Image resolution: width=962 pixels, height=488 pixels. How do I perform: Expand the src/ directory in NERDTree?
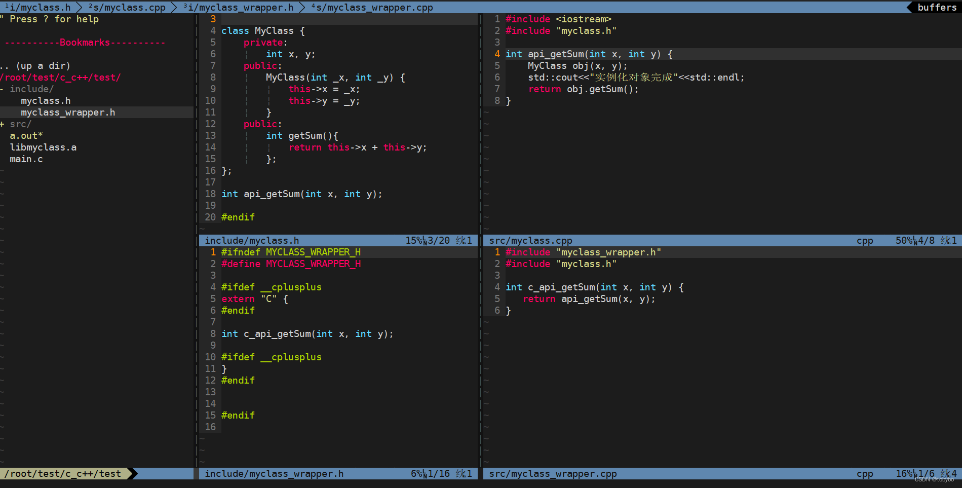tap(16, 124)
